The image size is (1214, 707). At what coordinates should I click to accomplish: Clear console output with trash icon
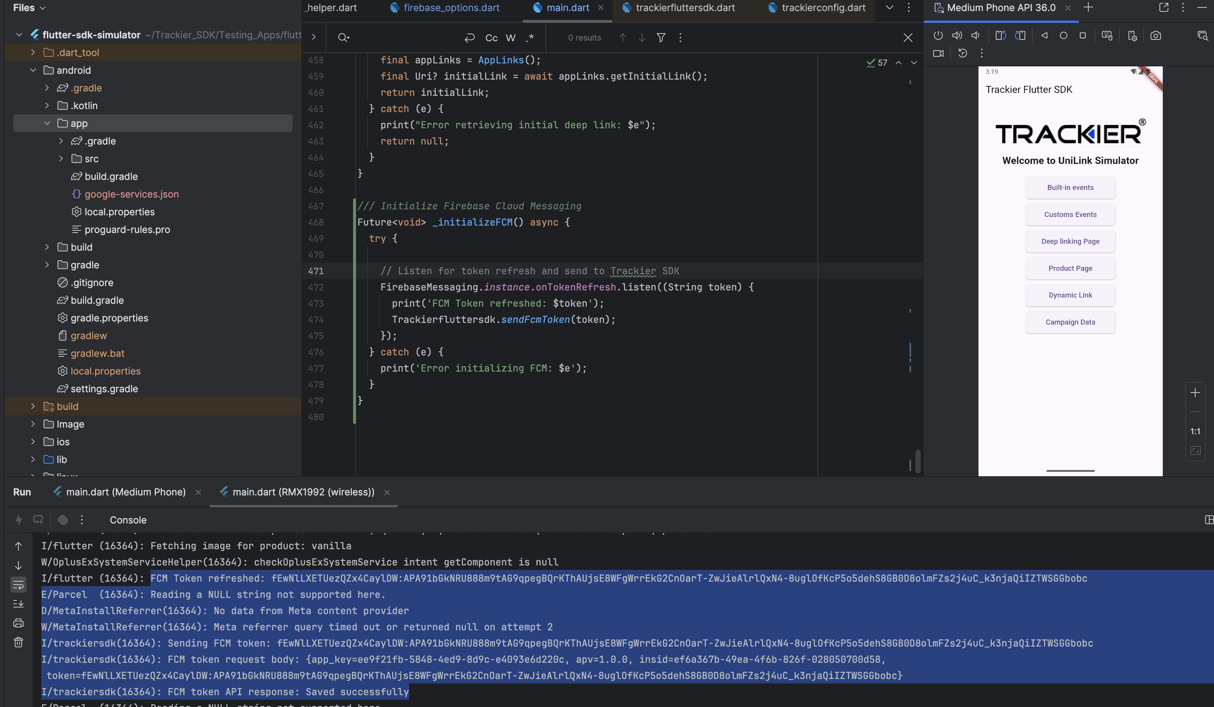tap(18, 642)
